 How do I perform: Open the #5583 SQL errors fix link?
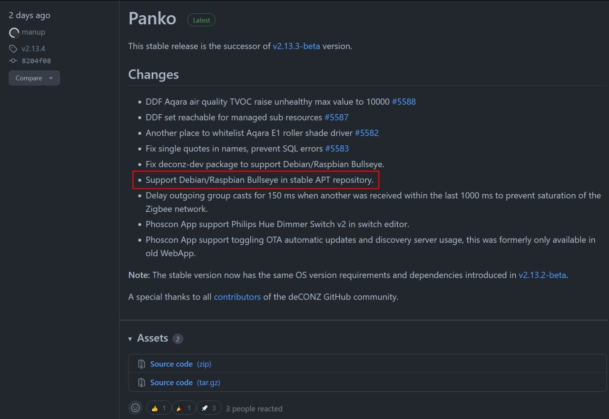tap(337, 149)
